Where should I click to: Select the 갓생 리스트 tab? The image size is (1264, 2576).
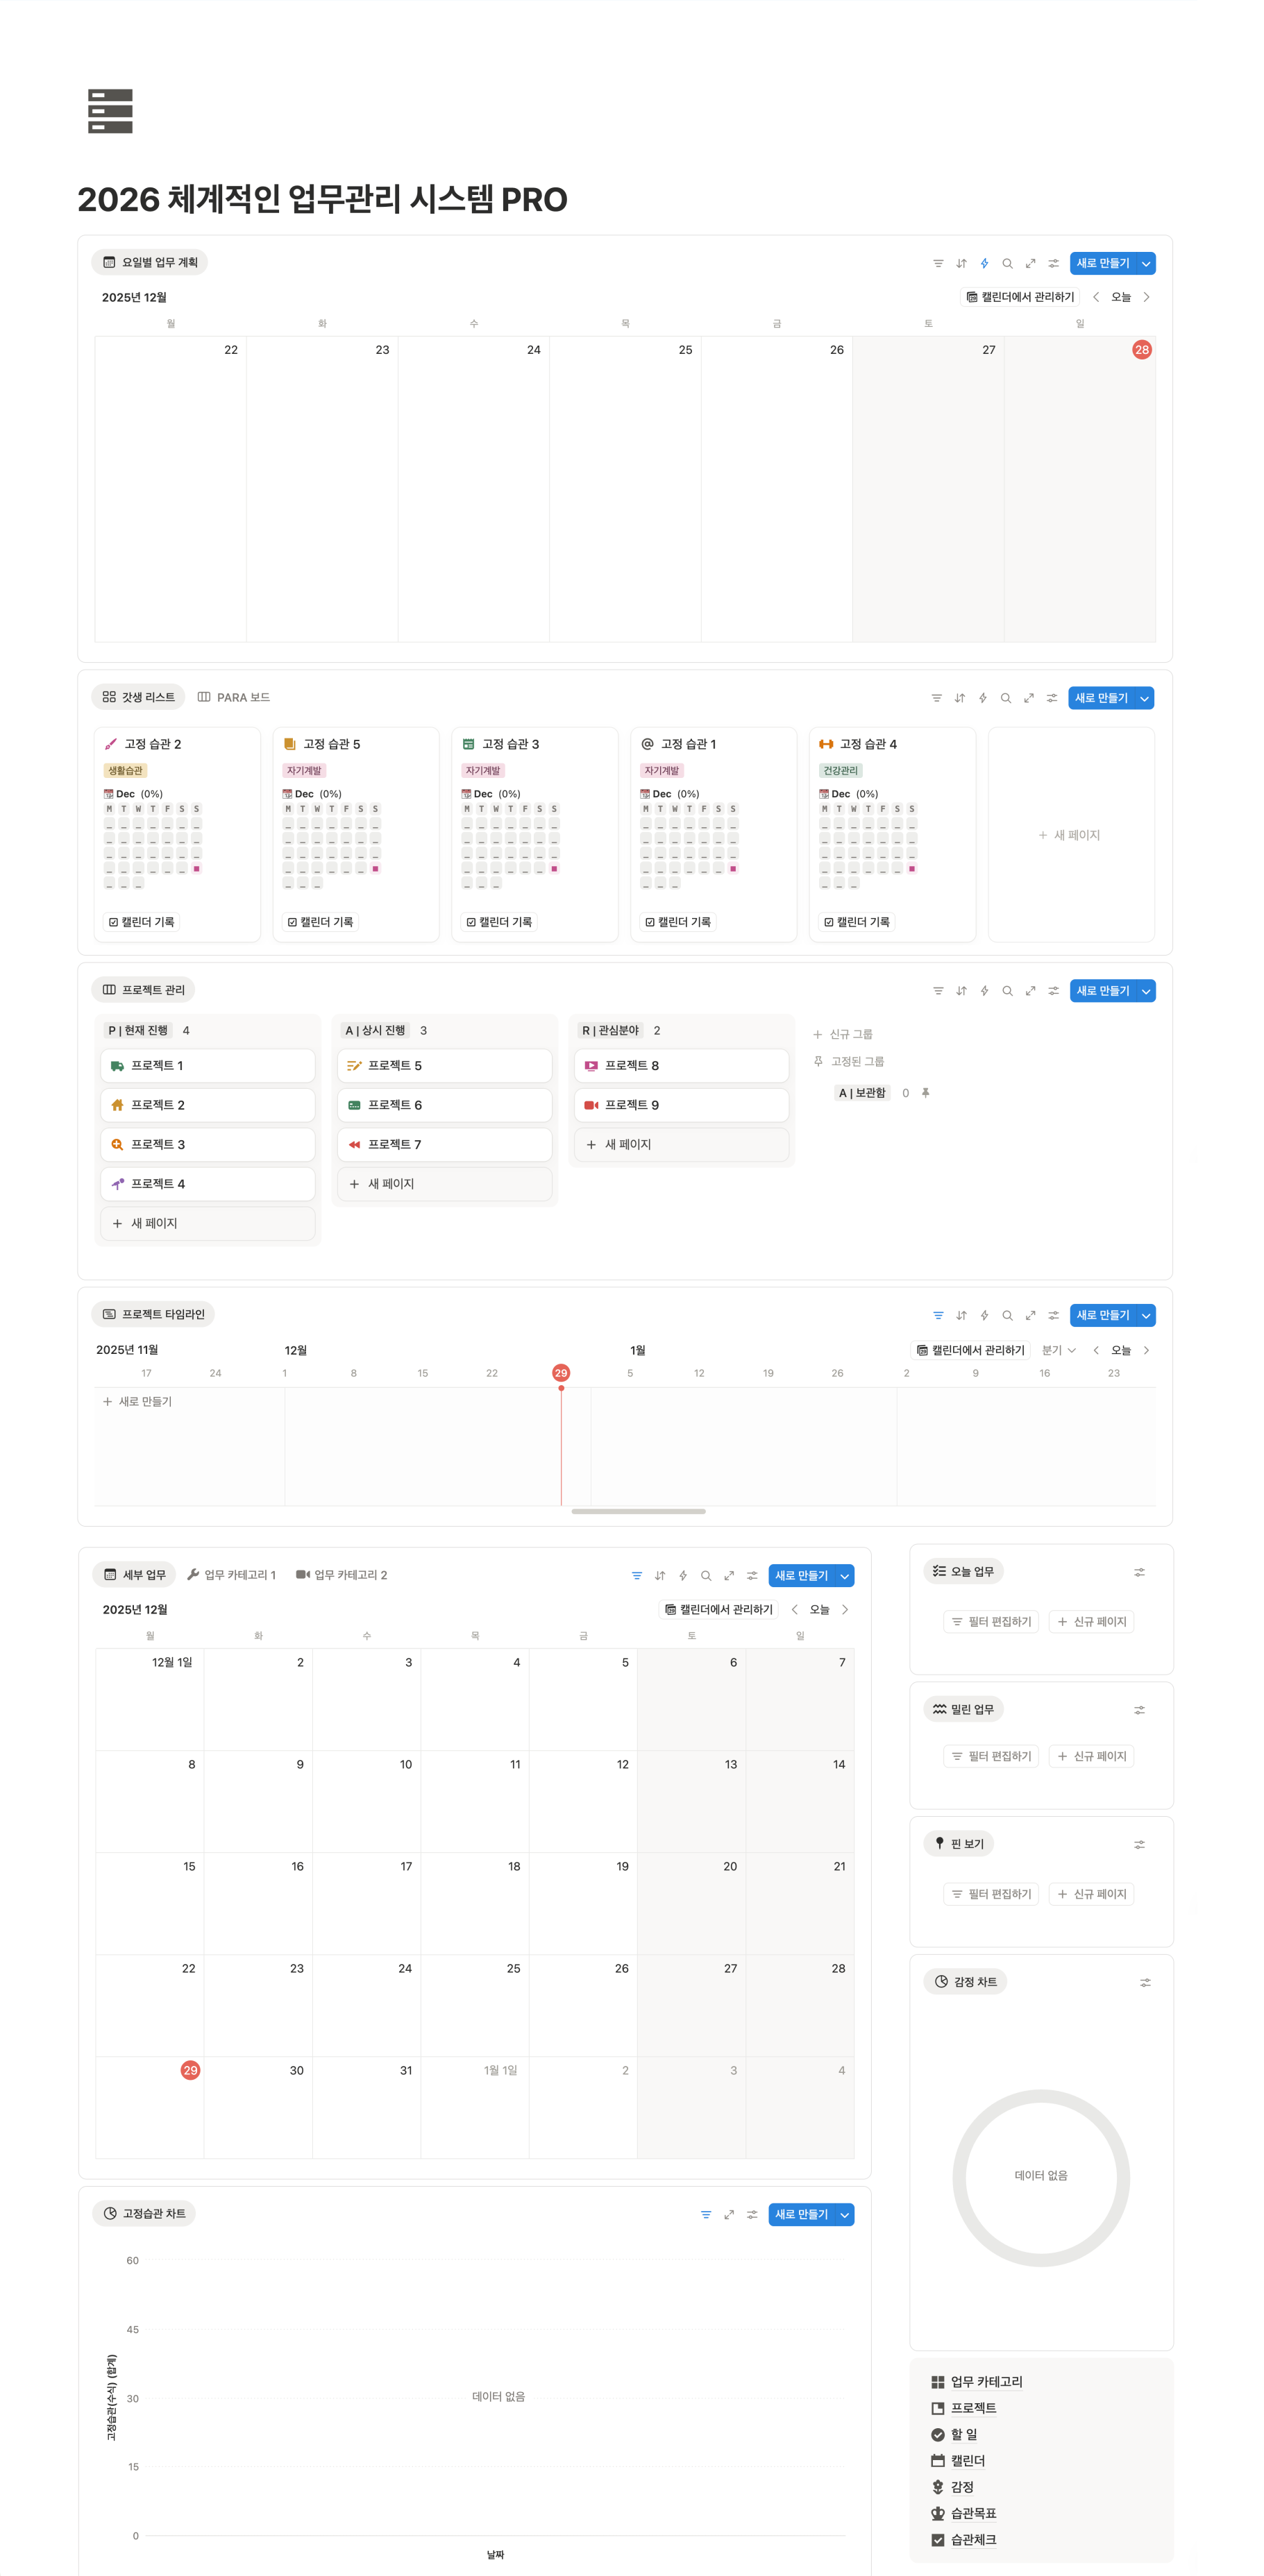click(x=138, y=697)
